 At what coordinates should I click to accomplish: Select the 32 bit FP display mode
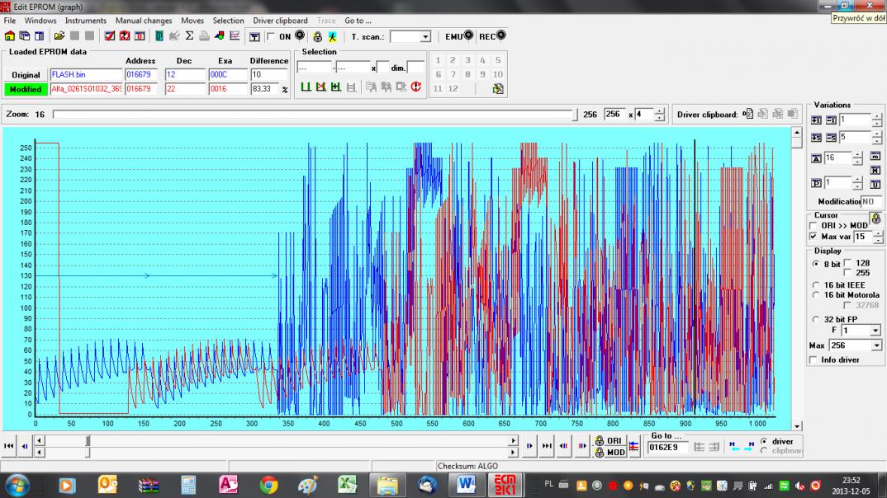coord(816,320)
